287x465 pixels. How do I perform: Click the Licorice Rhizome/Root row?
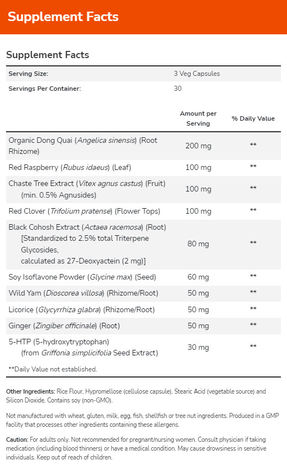click(x=143, y=309)
